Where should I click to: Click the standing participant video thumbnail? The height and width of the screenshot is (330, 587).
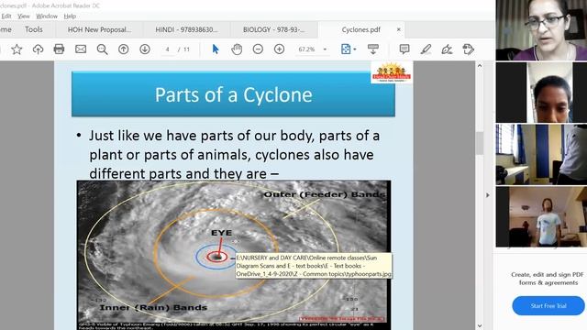tap(541, 216)
